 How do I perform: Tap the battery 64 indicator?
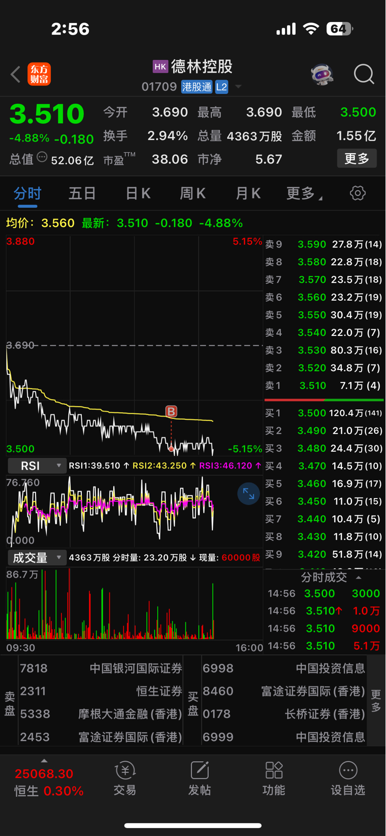click(339, 29)
